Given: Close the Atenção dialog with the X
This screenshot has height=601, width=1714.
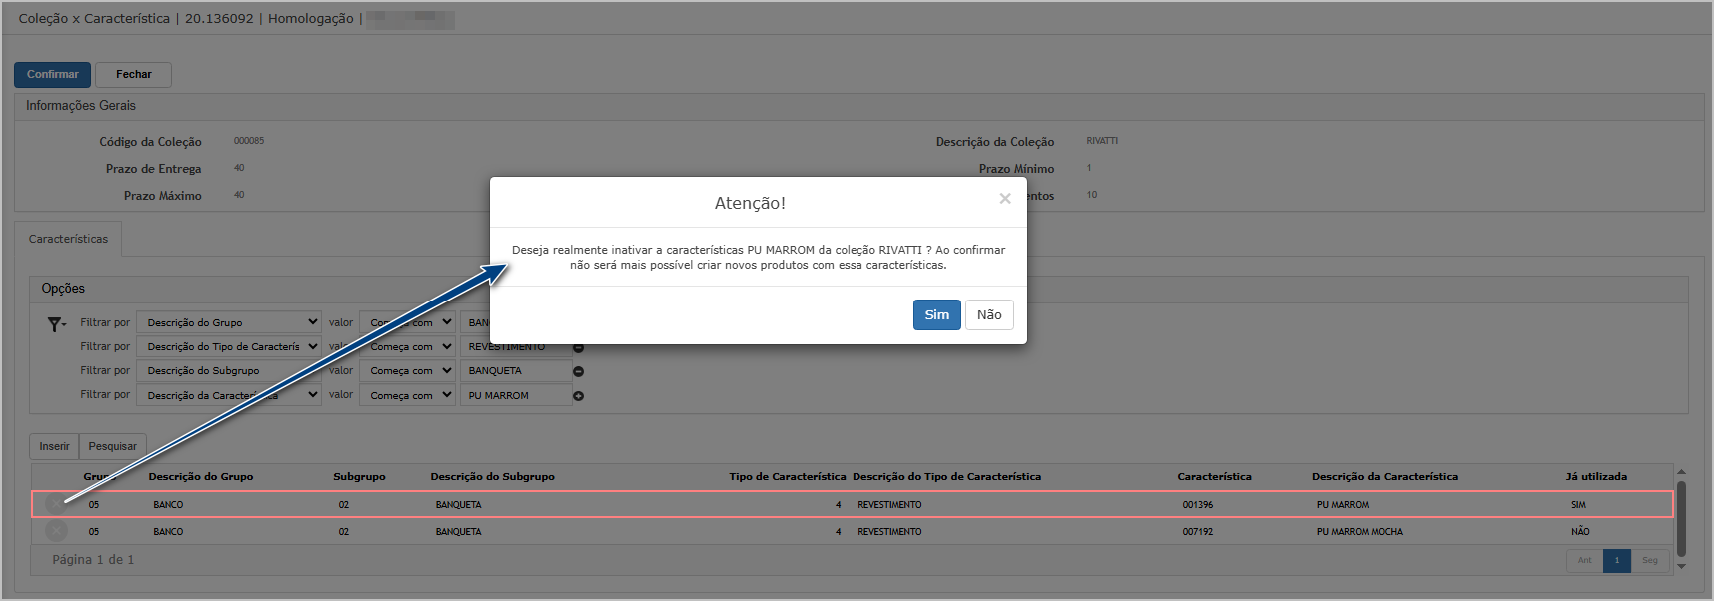Looking at the screenshot, I should click(1005, 199).
